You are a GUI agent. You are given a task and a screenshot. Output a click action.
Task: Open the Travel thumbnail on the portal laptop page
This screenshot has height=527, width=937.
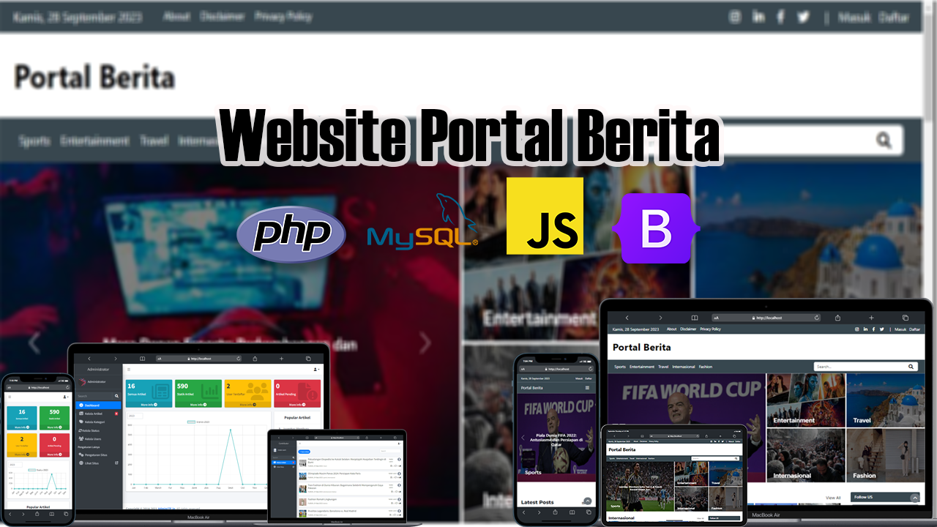click(885, 400)
